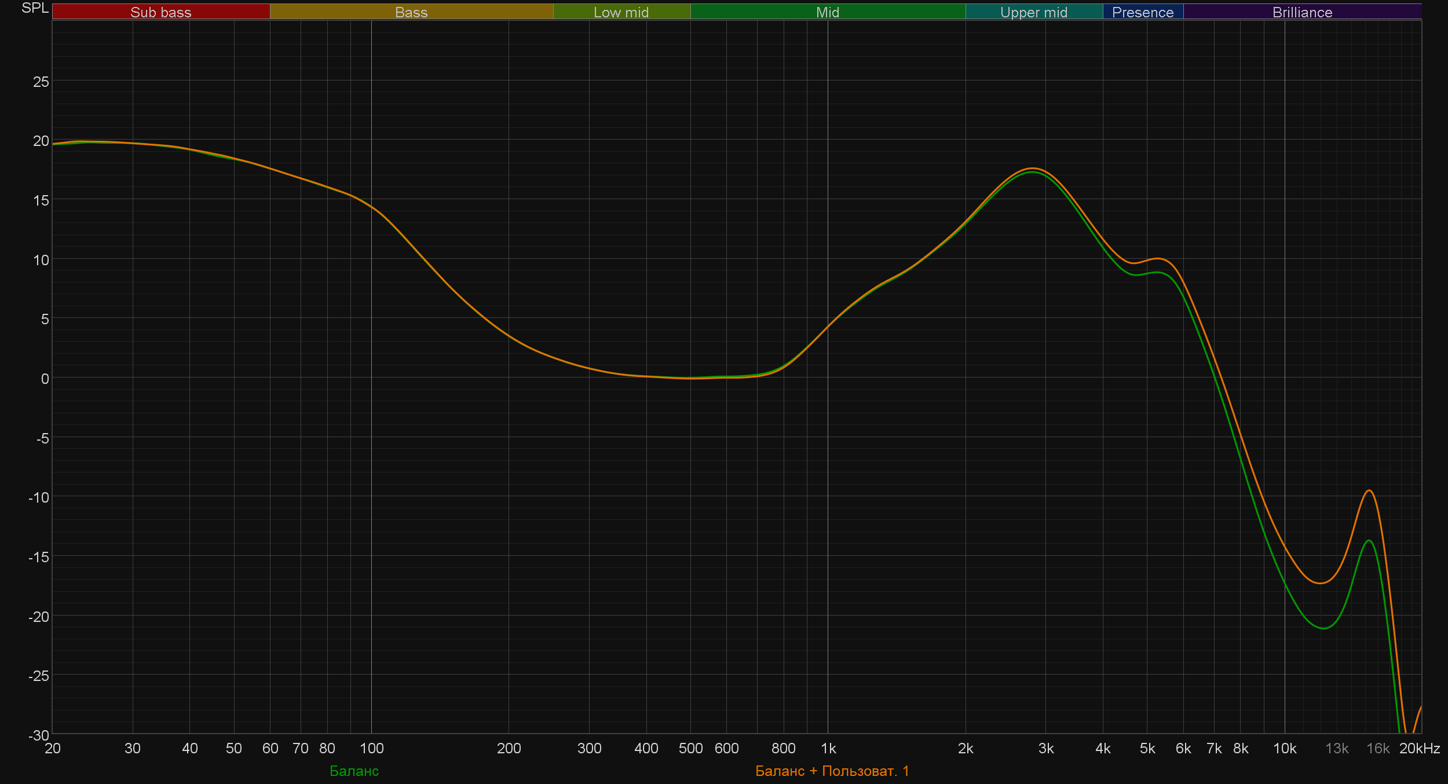Click the 1k frequency axis label
The height and width of the screenshot is (784, 1448).
pyautogui.click(x=828, y=748)
